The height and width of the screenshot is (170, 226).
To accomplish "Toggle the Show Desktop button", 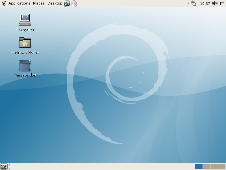I will tap(4, 167).
